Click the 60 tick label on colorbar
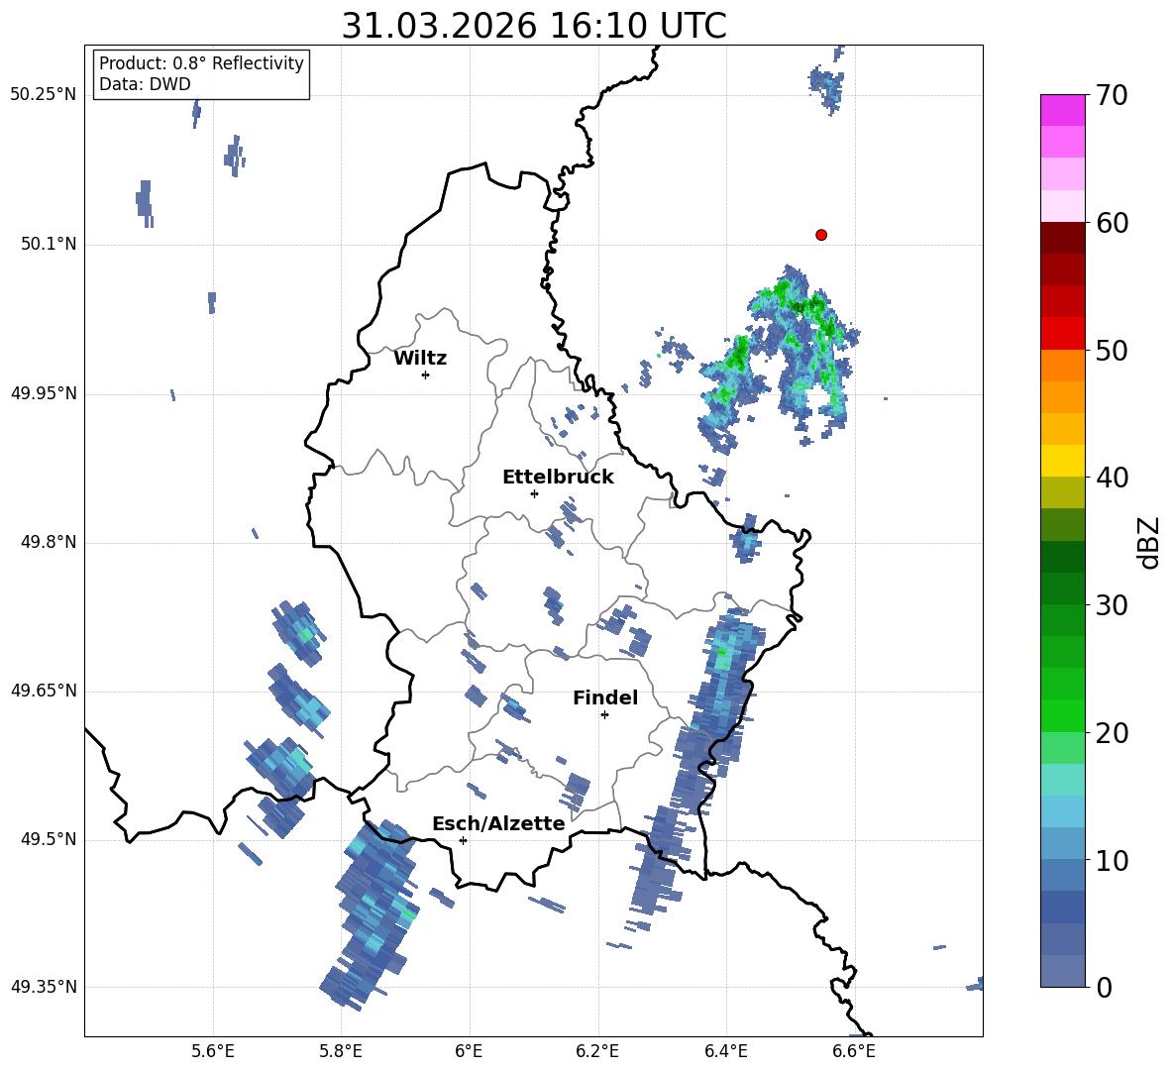Image resolution: width=1173 pixels, height=1071 pixels. click(x=1111, y=223)
